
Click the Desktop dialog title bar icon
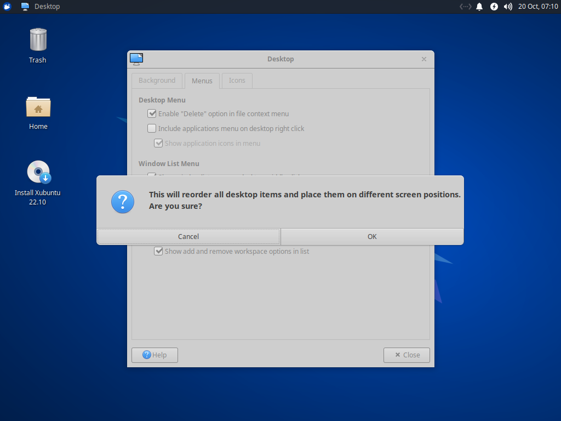tap(136, 59)
